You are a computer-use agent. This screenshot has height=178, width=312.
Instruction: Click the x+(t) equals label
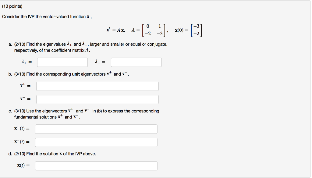tap(22, 129)
